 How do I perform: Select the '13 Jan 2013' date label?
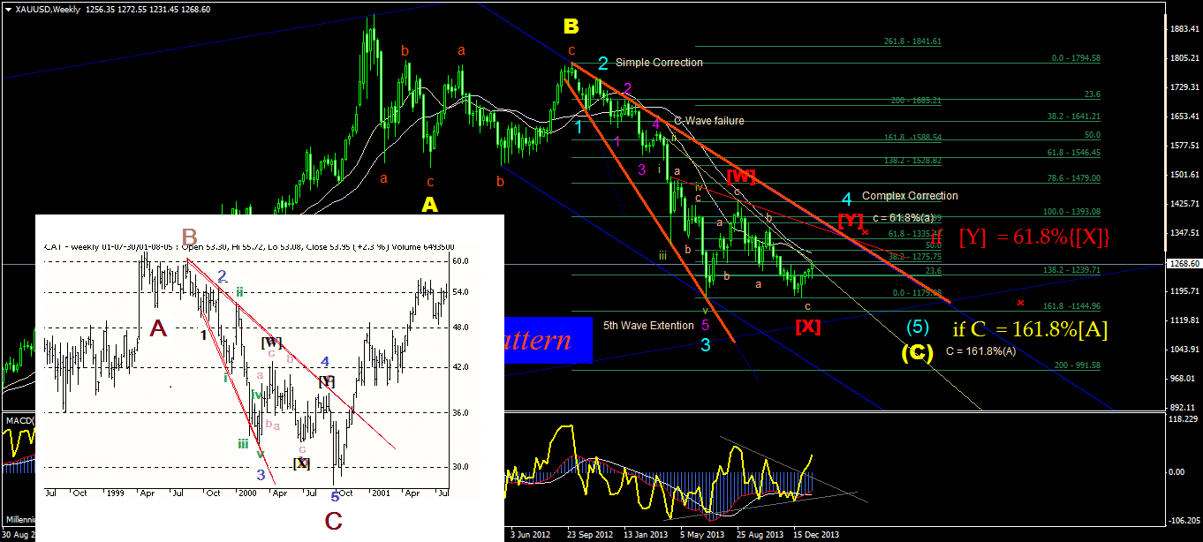click(x=645, y=534)
